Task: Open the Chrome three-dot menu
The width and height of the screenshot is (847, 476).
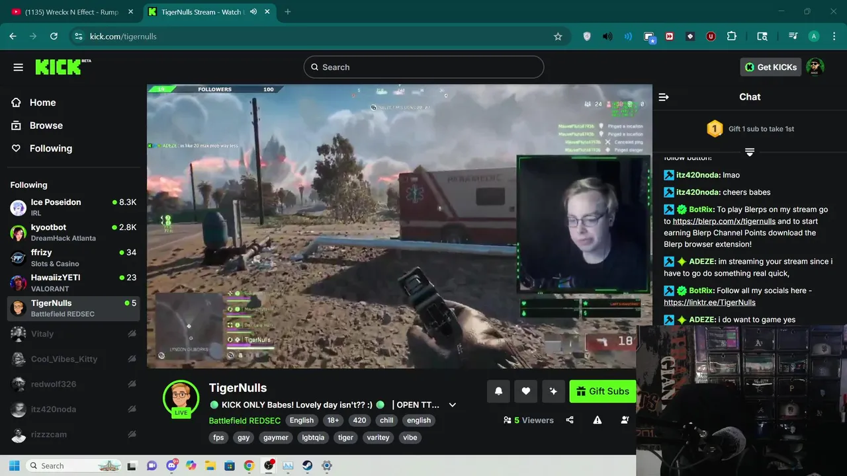Action: point(834,36)
